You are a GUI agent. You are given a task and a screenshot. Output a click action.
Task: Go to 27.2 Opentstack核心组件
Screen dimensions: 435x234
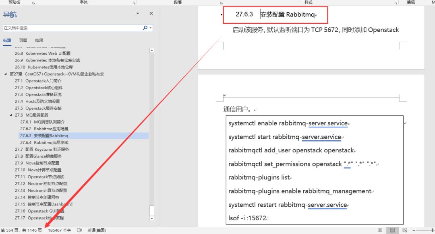(39, 88)
